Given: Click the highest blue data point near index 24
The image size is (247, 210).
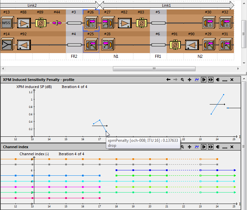Looking at the screenshot, I should [224, 95].
